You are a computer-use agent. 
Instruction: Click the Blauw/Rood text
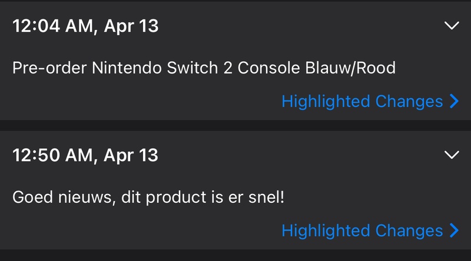click(350, 68)
